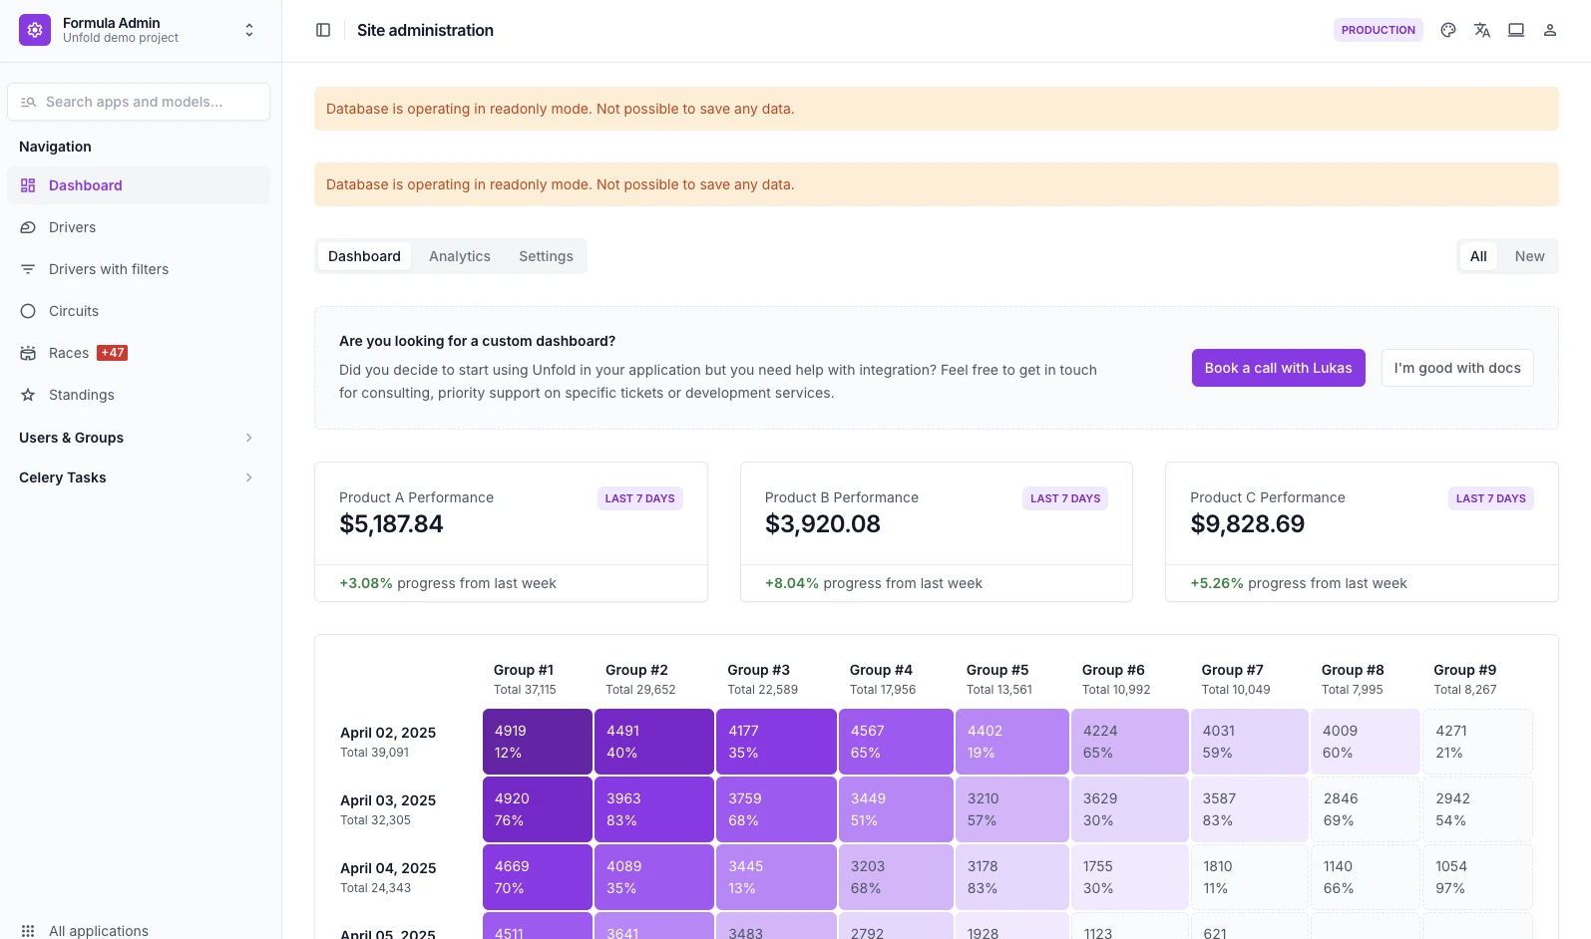Click the Standings star icon
1591x939 pixels.
point(28,395)
